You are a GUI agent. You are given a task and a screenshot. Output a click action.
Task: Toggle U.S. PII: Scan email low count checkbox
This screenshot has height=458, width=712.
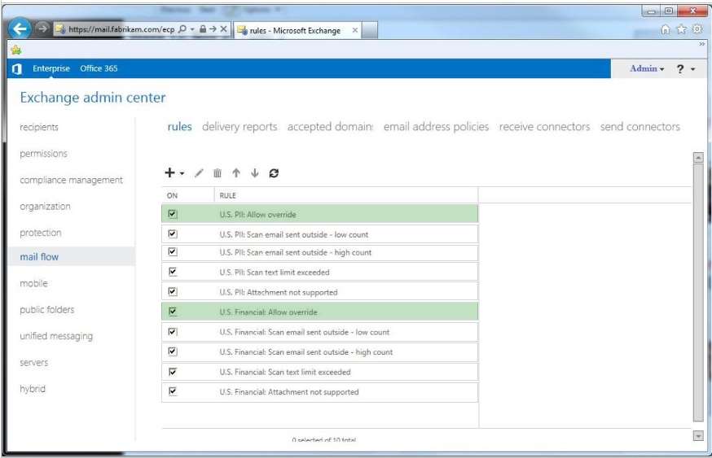click(173, 233)
